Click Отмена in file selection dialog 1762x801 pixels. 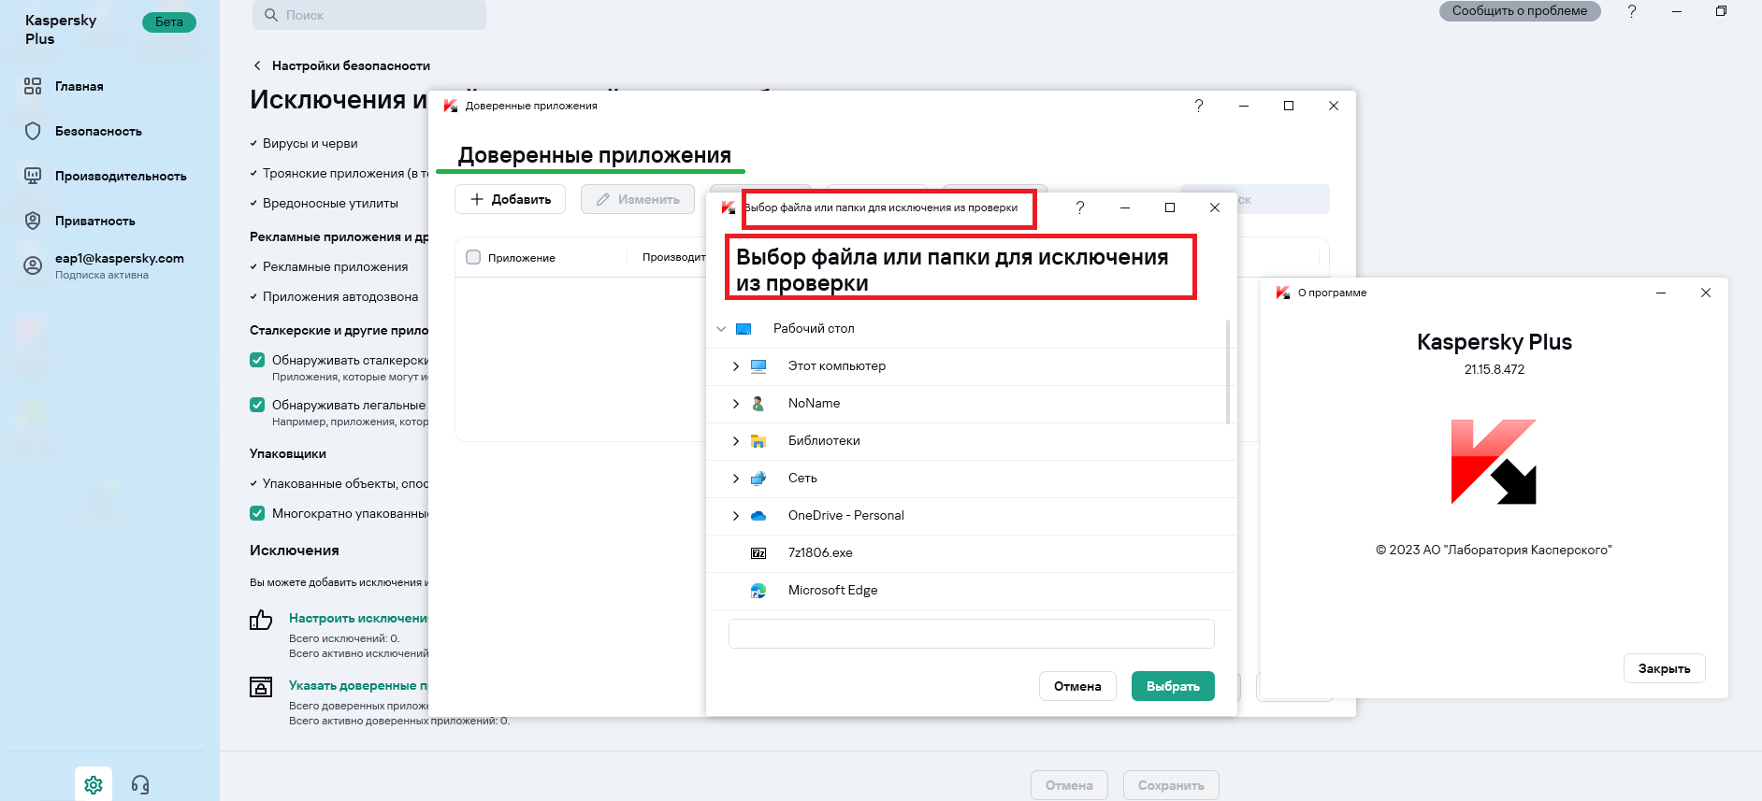[1077, 686]
